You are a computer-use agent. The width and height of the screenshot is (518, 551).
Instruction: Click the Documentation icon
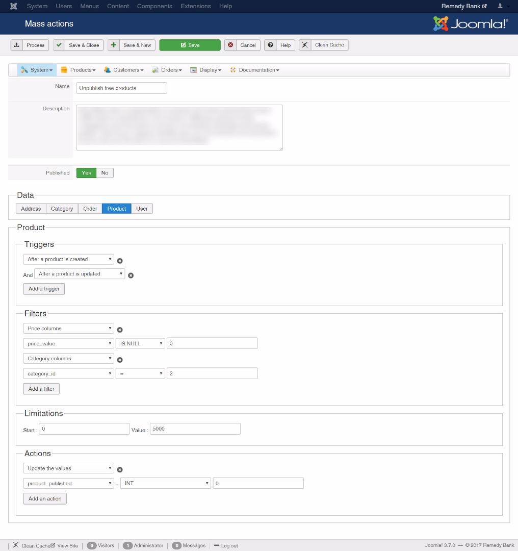(233, 70)
